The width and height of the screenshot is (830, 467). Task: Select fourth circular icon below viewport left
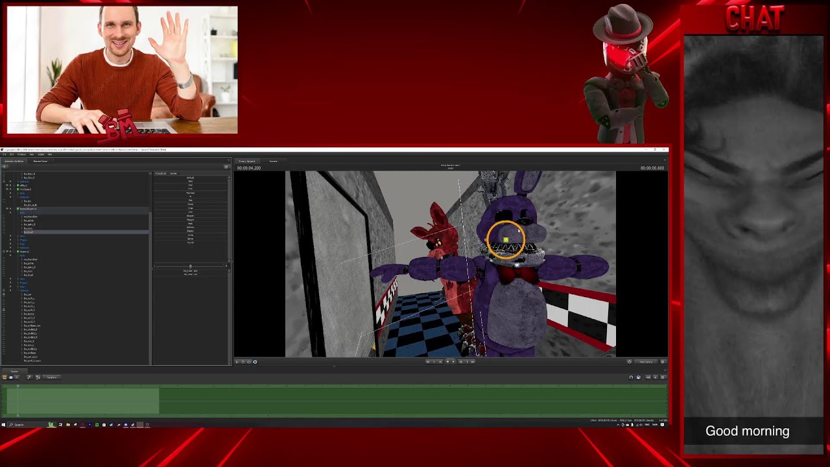click(255, 362)
